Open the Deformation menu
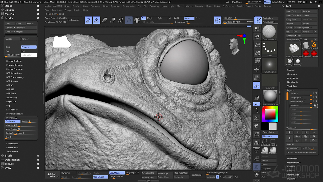This screenshot has width=323, height=182. click(x=129, y=6)
